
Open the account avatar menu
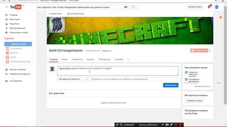(x=217, y=7)
